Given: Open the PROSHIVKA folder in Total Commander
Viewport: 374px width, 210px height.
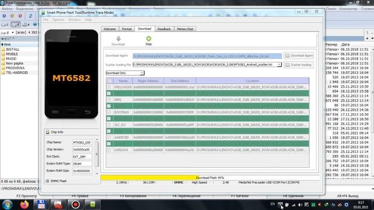Looking at the screenshot, I should pyautogui.click(x=15, y=68).
